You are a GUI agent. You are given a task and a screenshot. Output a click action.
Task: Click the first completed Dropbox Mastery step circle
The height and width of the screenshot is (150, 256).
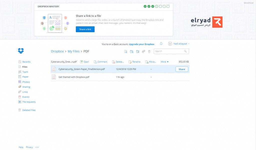145,6
